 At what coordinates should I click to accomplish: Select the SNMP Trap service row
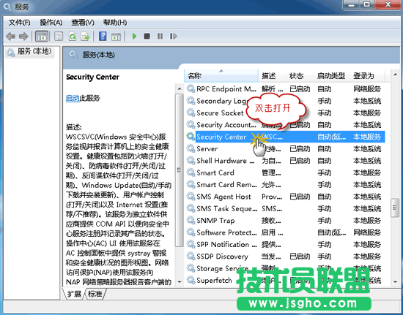click(285, 221)
